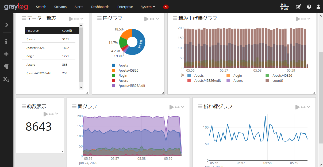Viewport: 323px width, 167px height.
Task: Click the purple /posts/45326/edit legend swatch
Action: pos(113,86)
